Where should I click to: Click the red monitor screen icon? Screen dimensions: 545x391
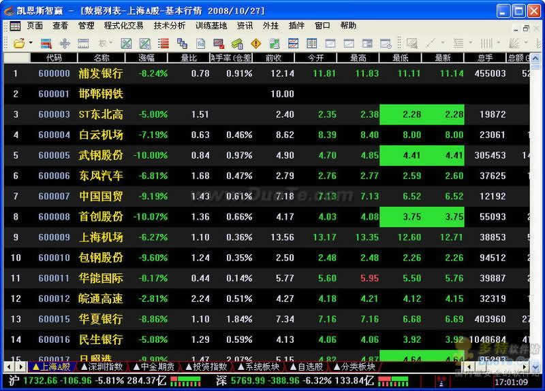click(219, 44)
